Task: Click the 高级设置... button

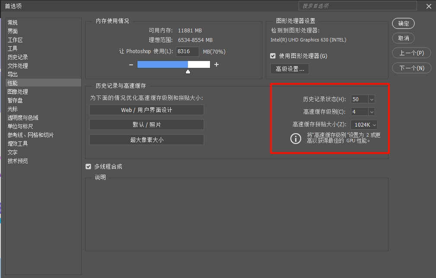Action: [x=290, y=69]
